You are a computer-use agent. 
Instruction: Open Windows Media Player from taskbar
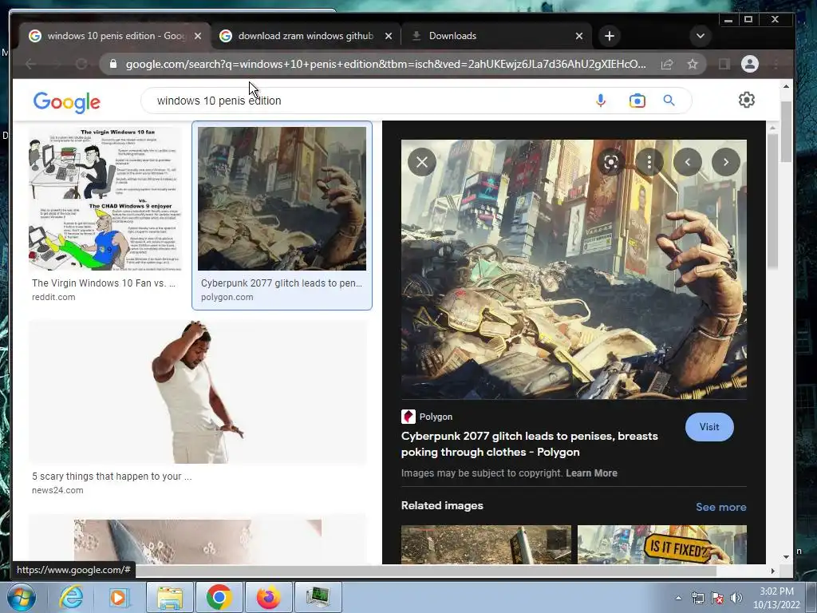pyautogui.click(x=118, y=597)
